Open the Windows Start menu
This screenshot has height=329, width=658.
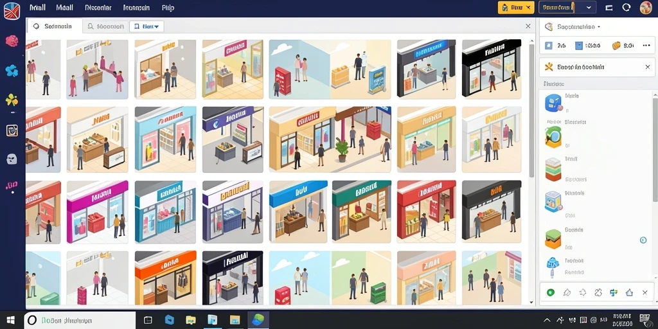[x=11, y=320]
